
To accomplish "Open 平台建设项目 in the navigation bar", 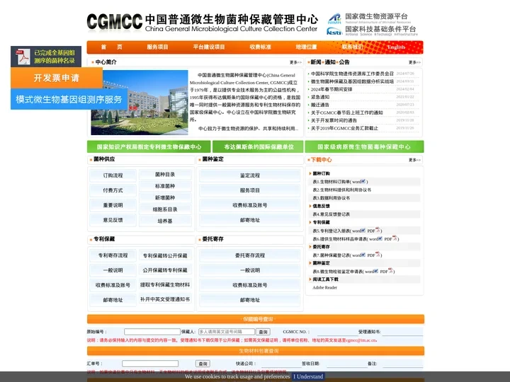I will coord(209,47).
